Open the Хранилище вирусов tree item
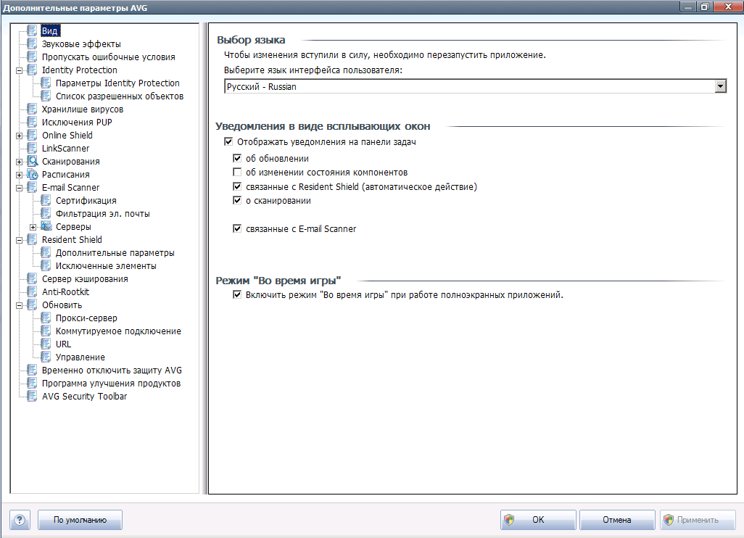Image resolution: width=744 pixels, height=538 pixels. pos(83,109)
